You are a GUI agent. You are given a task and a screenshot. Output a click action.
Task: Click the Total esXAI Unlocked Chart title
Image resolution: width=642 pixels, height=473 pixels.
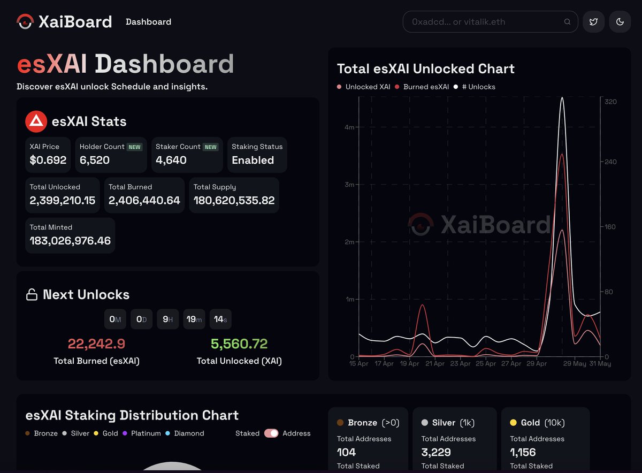[x=426, y=68]
